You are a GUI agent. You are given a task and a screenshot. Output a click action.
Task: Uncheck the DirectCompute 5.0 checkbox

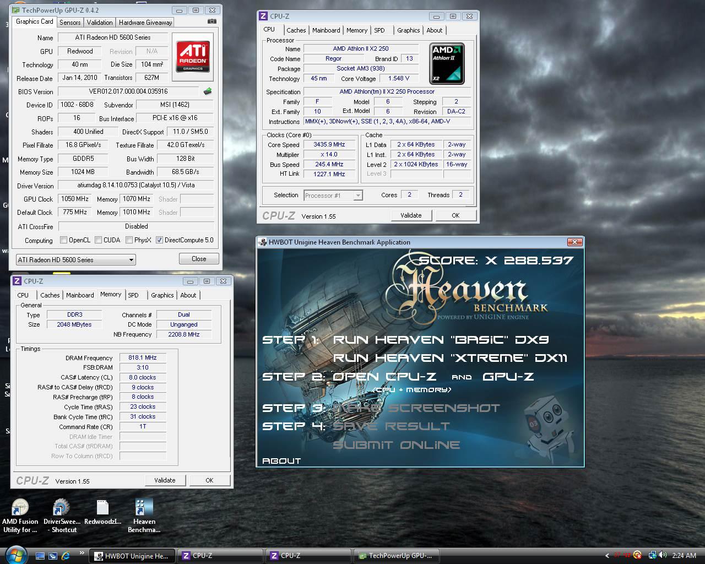tap(159, 240)
